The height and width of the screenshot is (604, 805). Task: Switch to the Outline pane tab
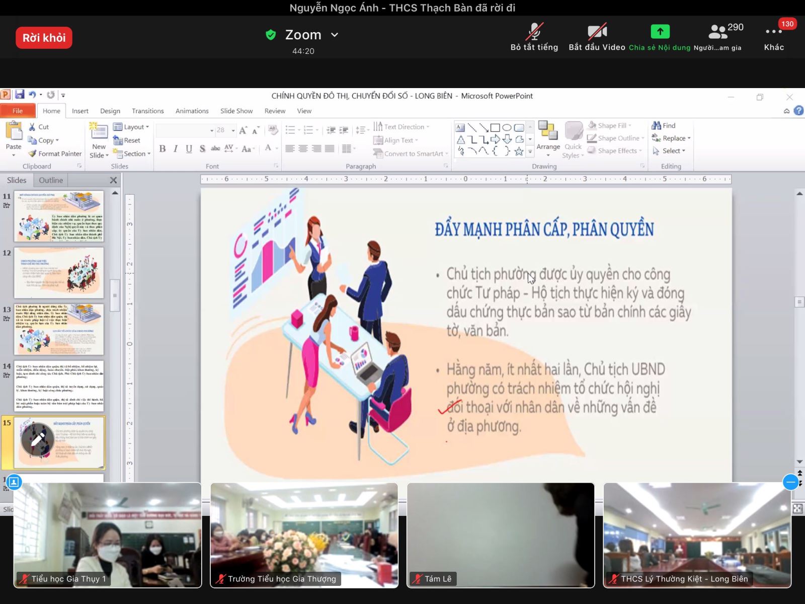pos(51,180)
